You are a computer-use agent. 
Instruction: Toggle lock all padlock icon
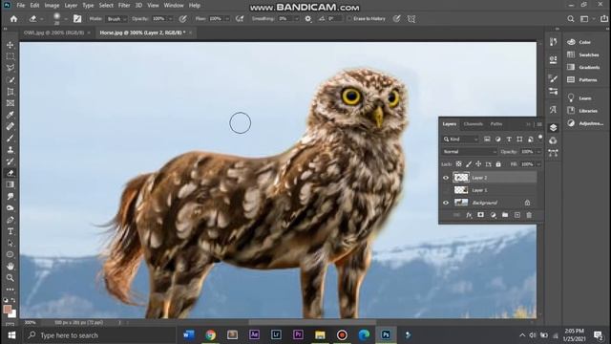tap(498, 164)
